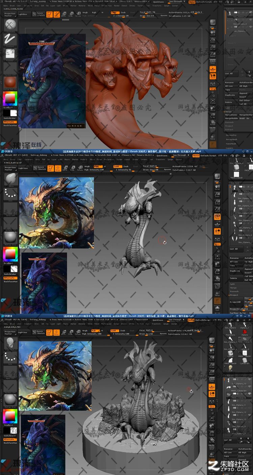253x475 pixels.
Task: Toggle Transp transparency in middle ZBrush window
Action: pos(217,293)
